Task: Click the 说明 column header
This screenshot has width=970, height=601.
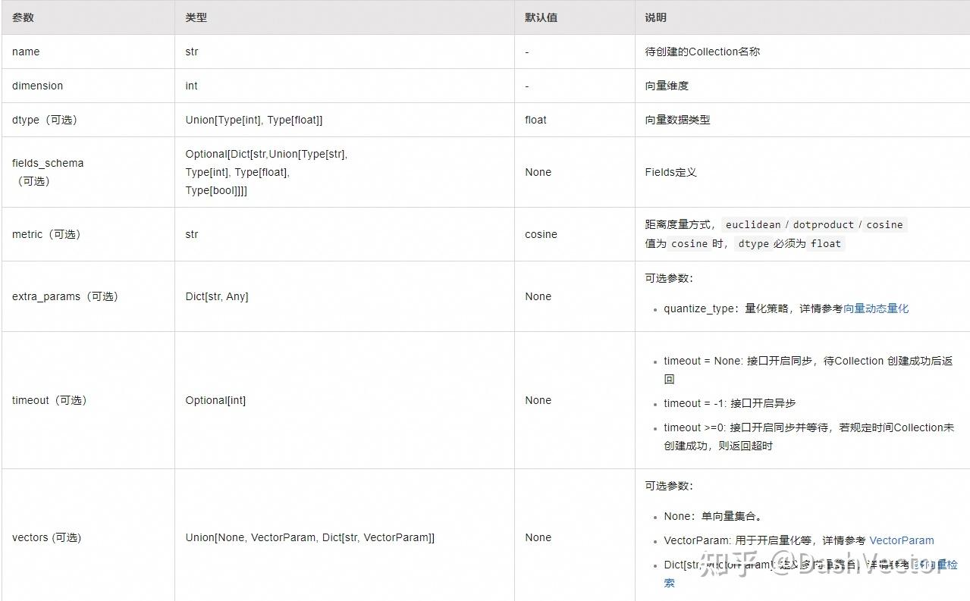Action: click(655, 17)
